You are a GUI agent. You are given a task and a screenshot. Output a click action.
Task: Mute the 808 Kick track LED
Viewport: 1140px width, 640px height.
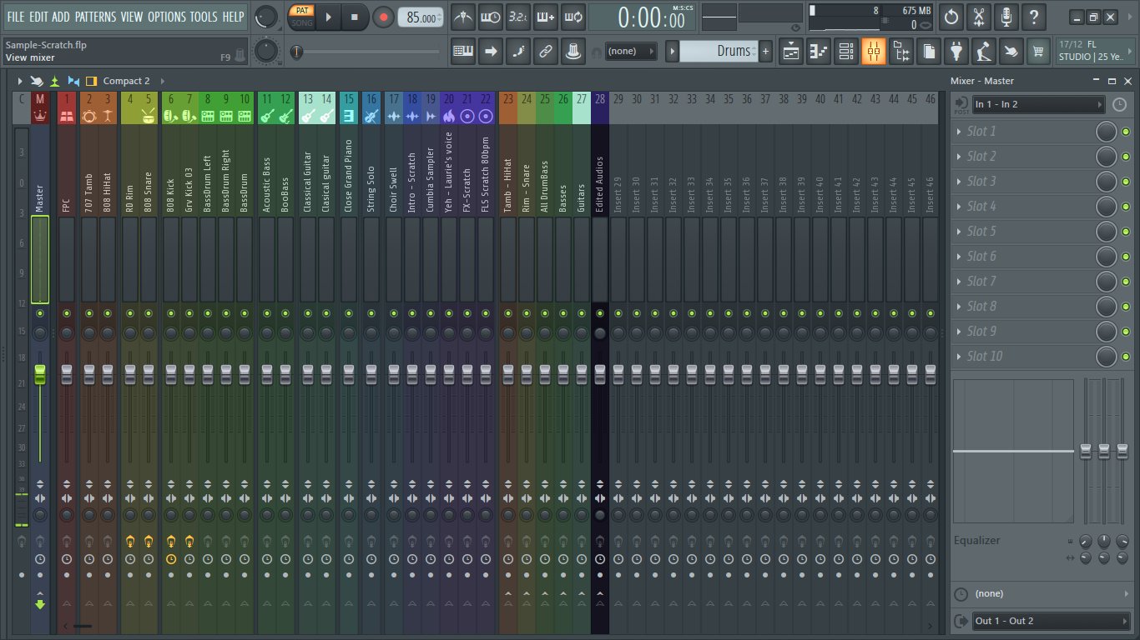tap(170, 313)
